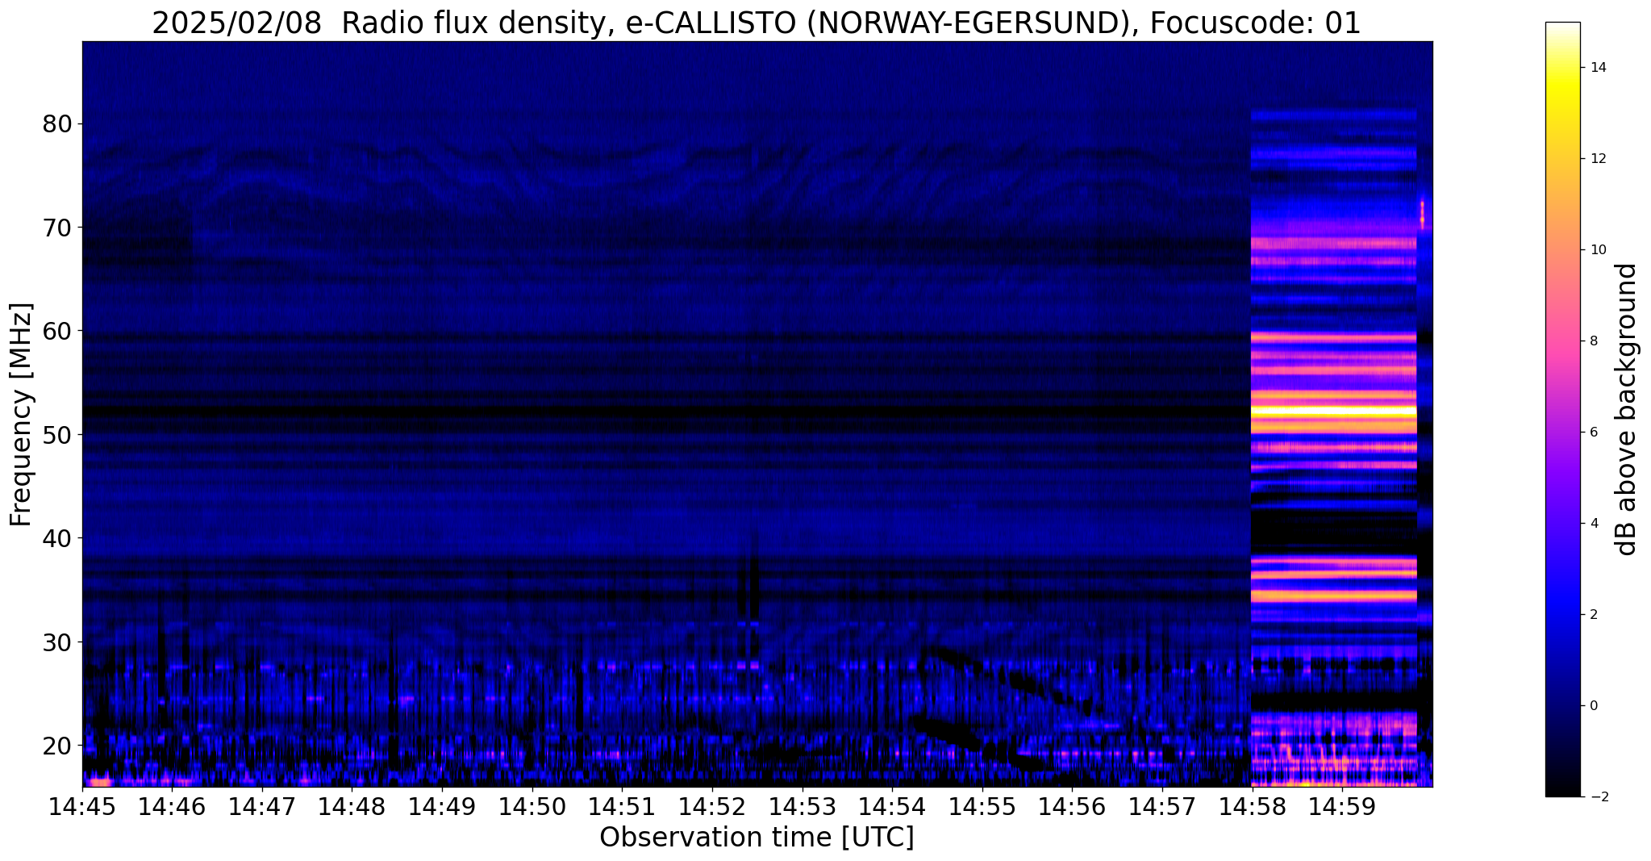Click the 30 MHz frequency tick label
The width and height of the screenshot is (1651, 861).
click(x=57, y=642)
